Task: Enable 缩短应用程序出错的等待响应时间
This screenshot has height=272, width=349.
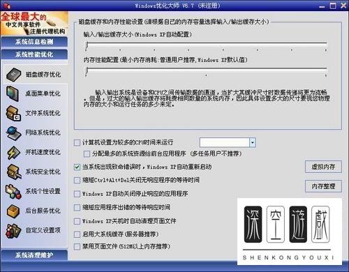Action: (77, 207)
